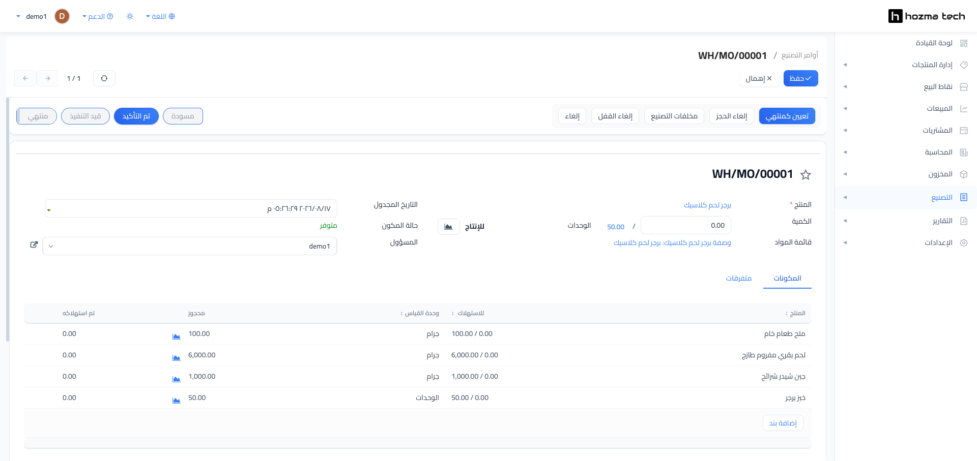Click المحاسبة document icon

[963, 152]
